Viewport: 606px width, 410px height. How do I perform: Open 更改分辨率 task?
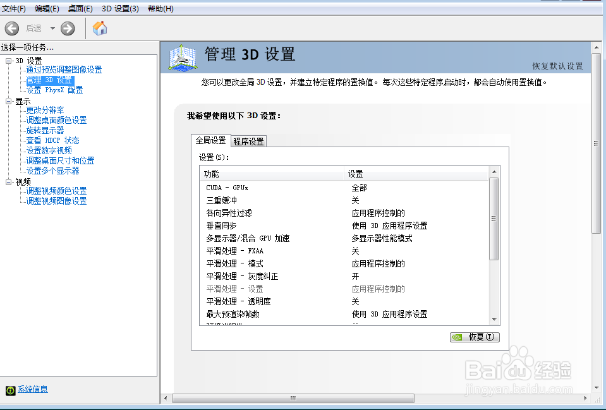pyautogui.click(x=45, y=110)
